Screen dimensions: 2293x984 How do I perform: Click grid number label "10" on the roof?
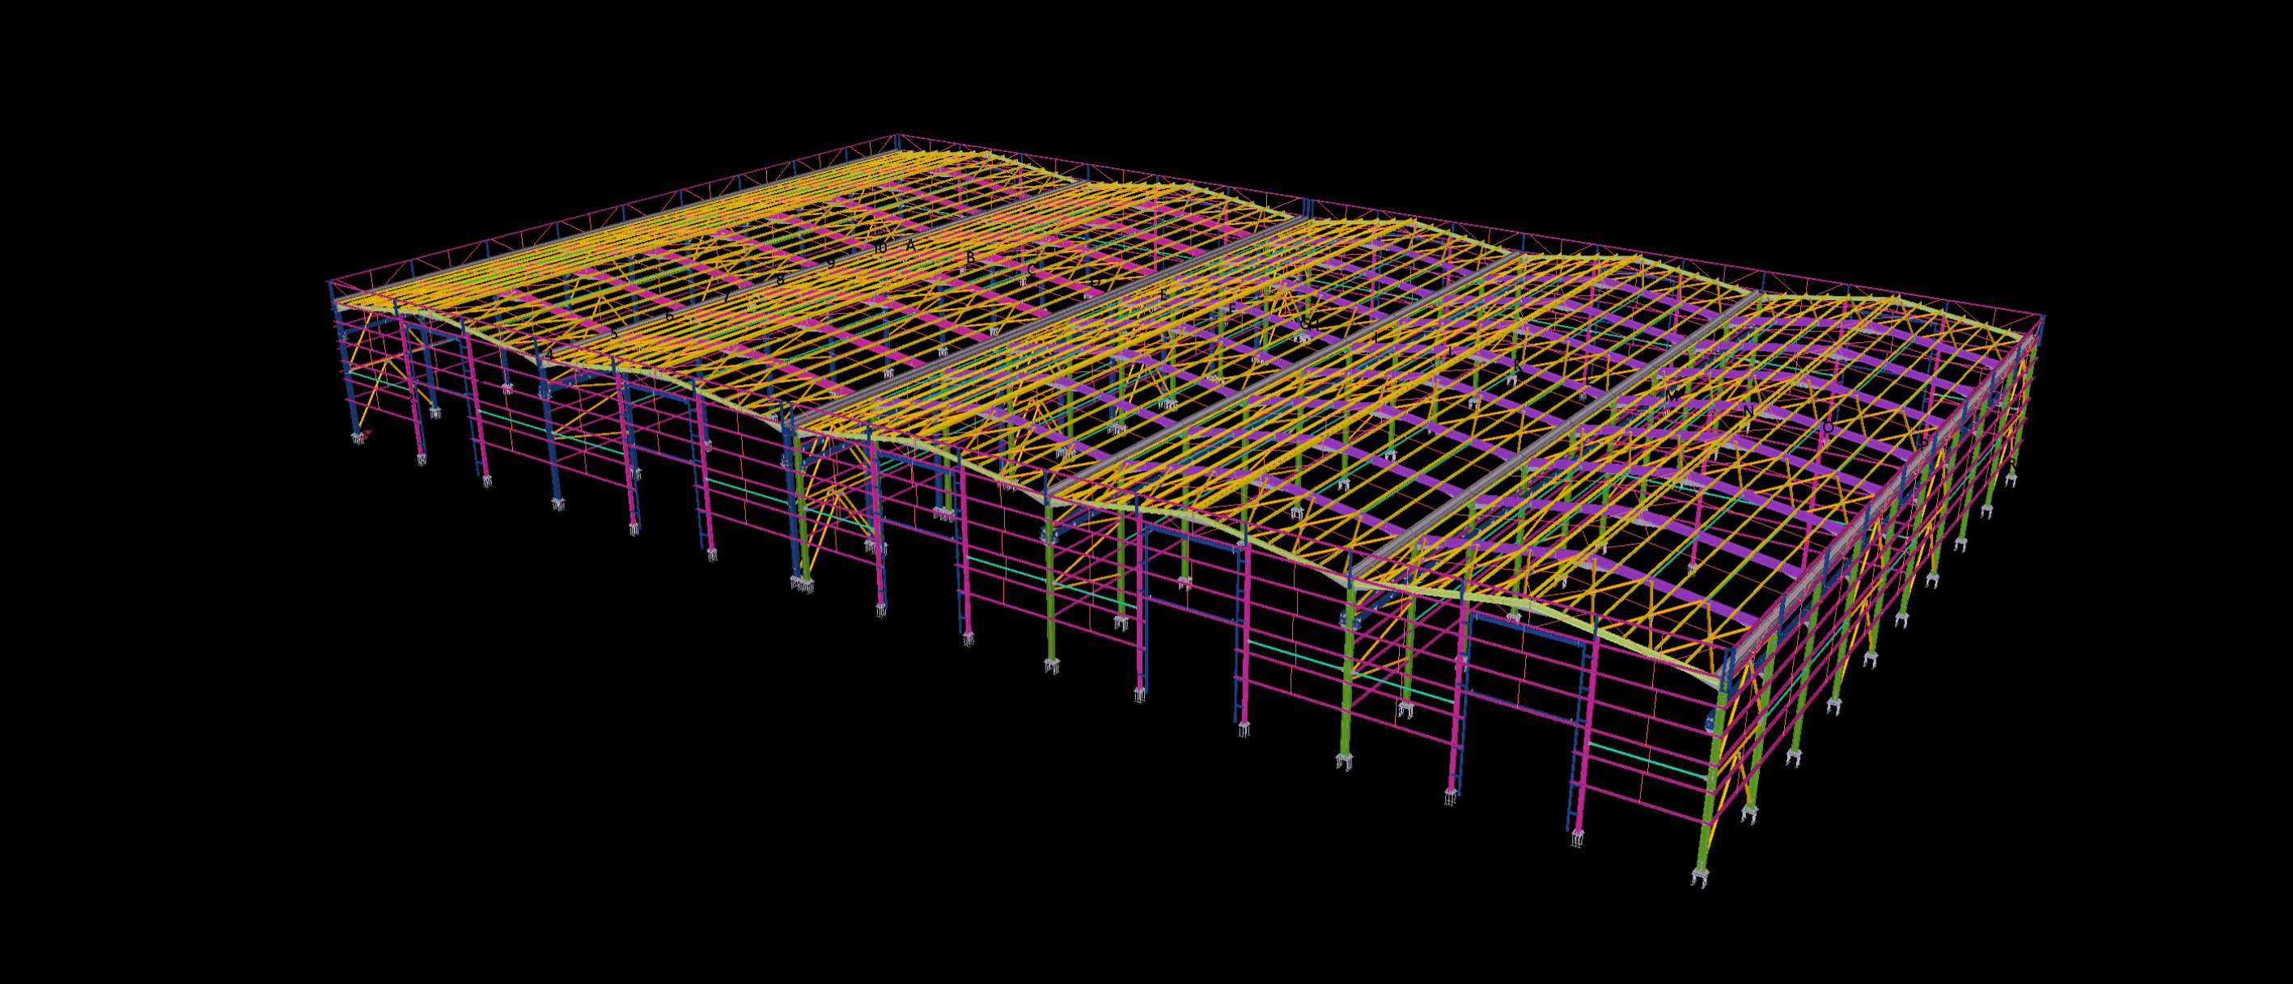[880, 247]
